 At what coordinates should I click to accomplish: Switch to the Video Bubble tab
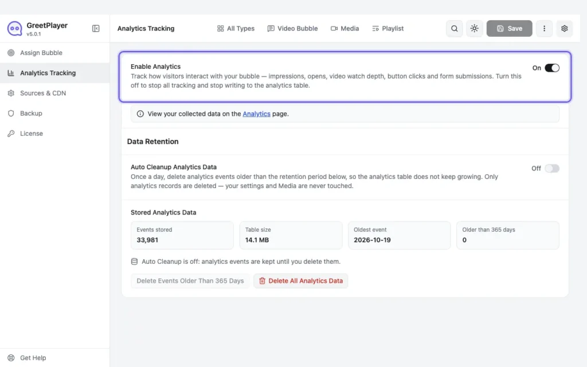click(292, 29)
